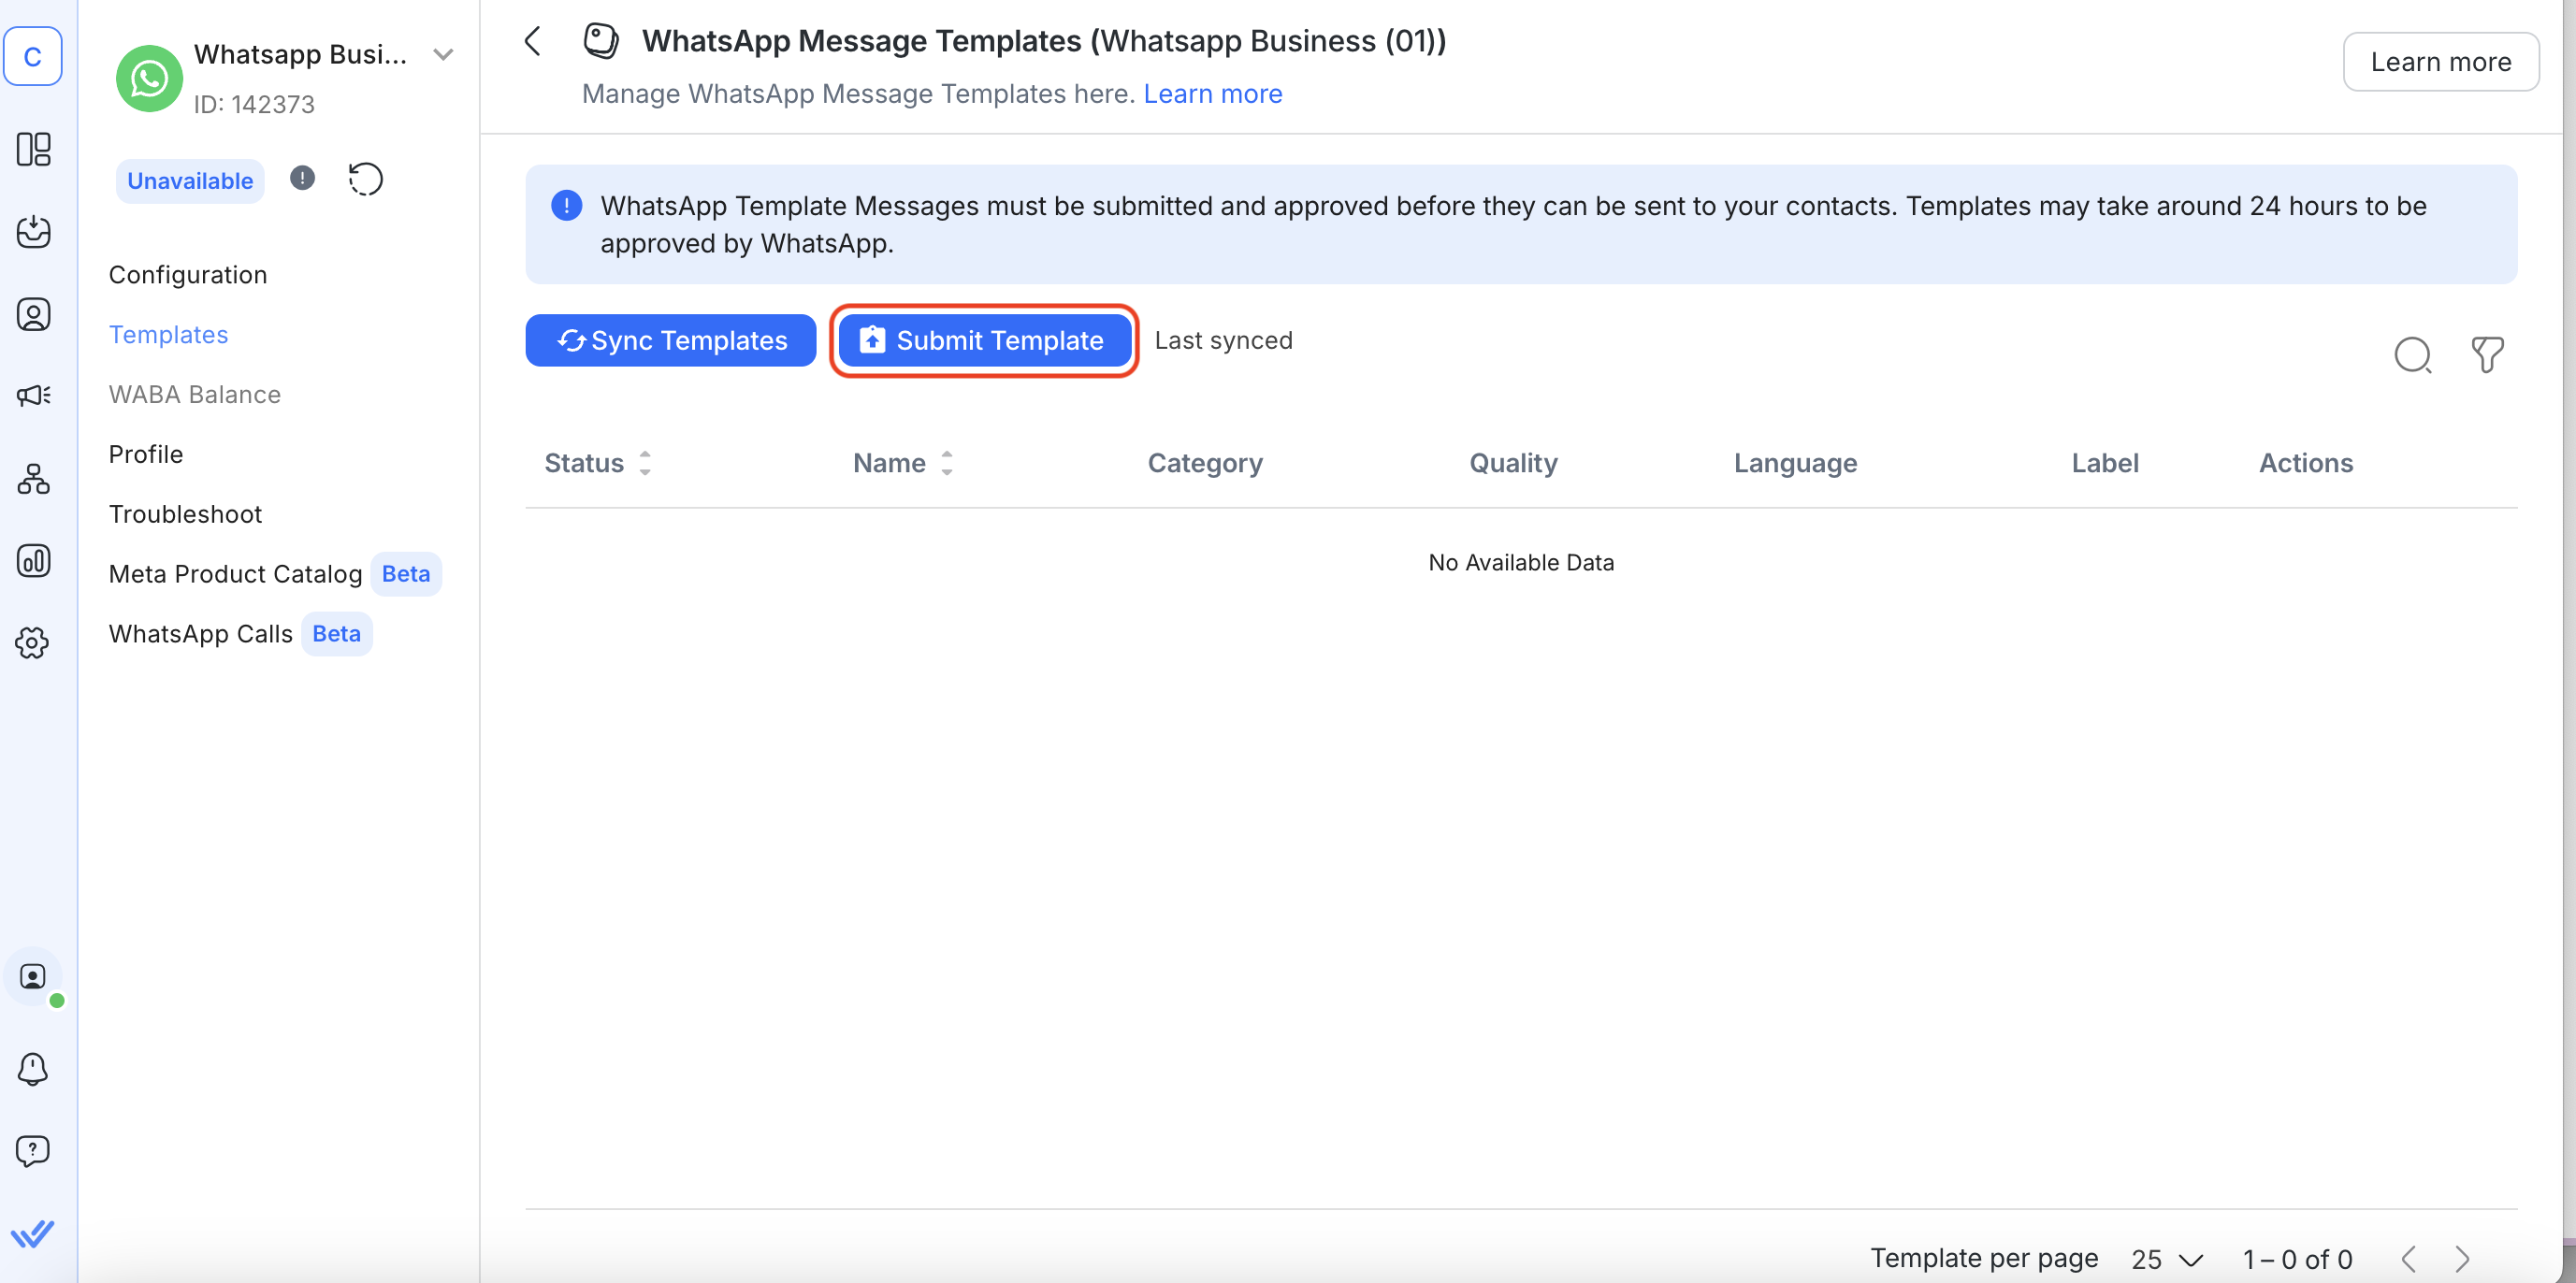The height and width of the screenshot is (1283, 2576).
Task: Open the reports bar-chart icon
Action: pyautogui.click(x=33, y=561)
